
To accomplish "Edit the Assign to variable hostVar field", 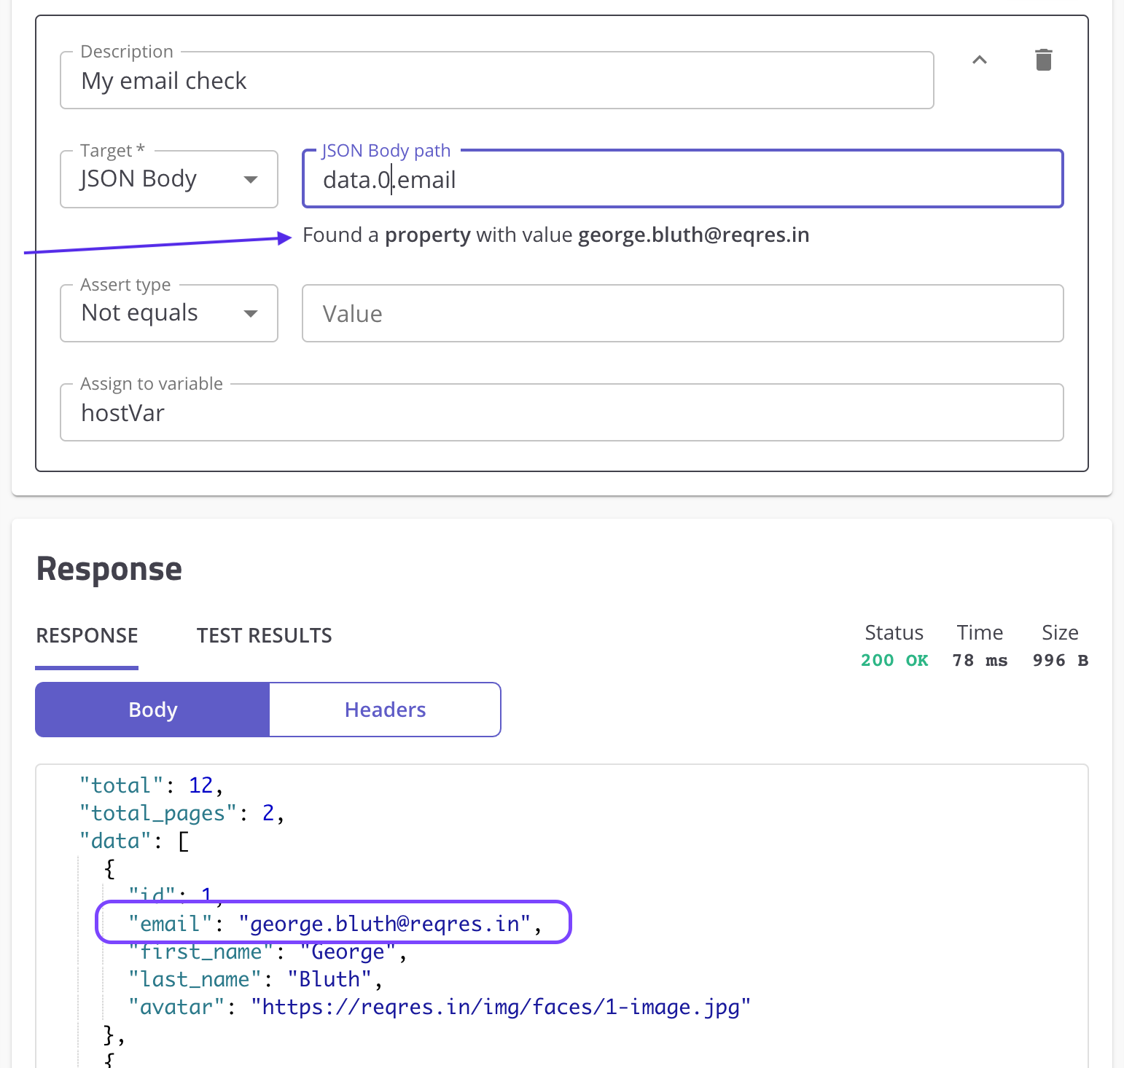I will pyautogui.click(x=561, y=412).
